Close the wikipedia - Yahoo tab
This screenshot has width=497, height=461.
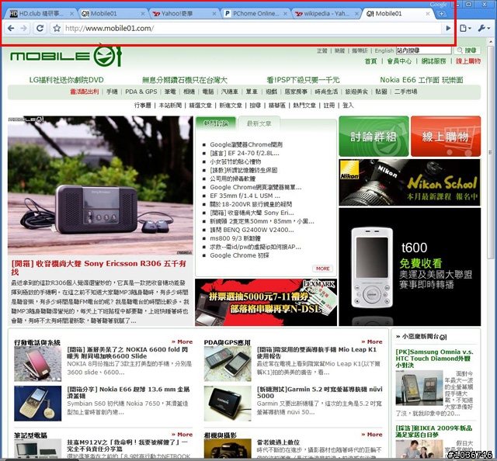[356, 14]
